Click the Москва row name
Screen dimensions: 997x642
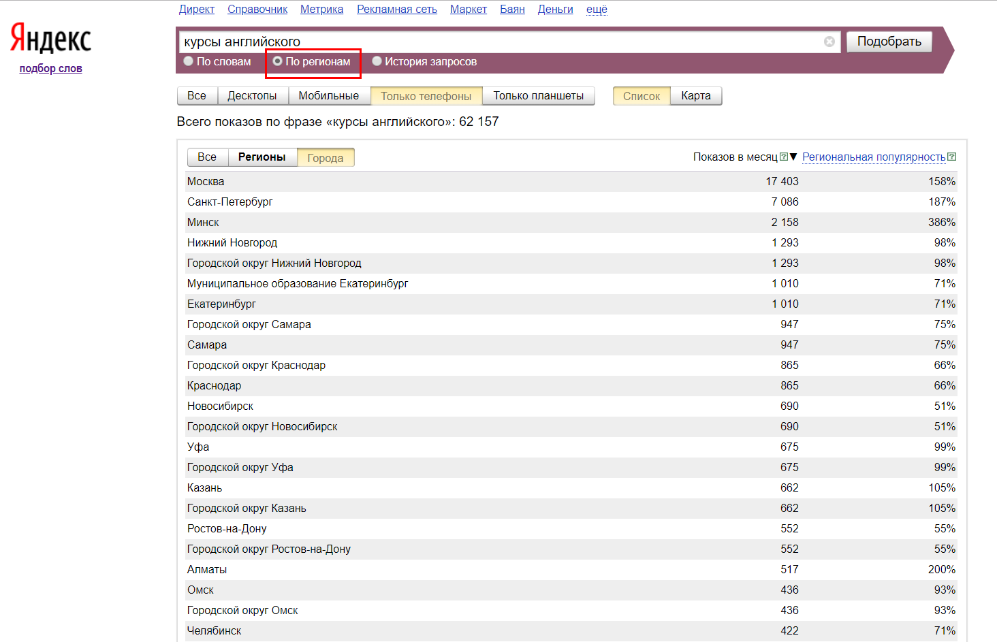click(206, 181)
